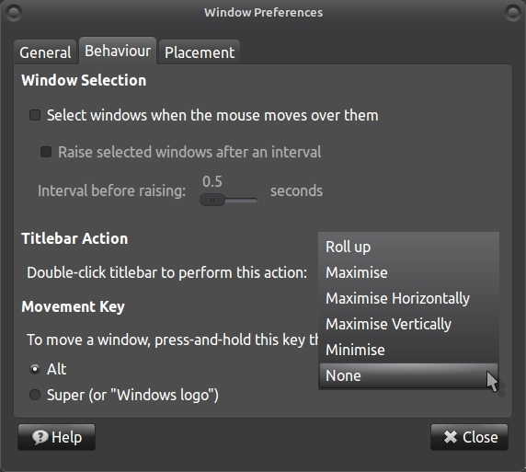This screenshot has width=526, height=472.
Task: Select the Alt movement key radio button
Action: (35, 369)
